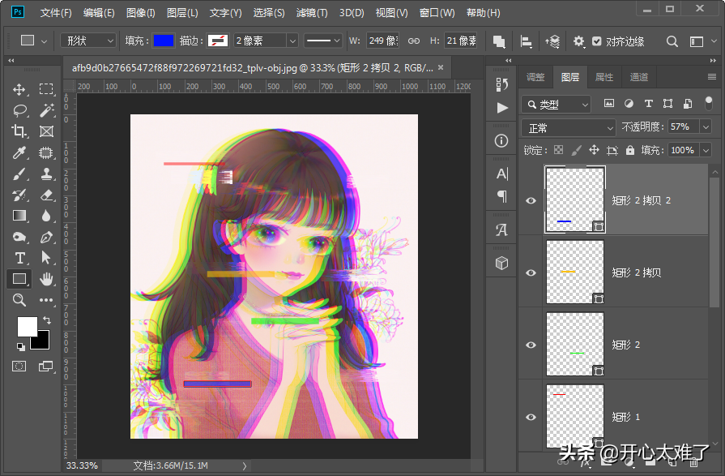The image size is (725, 476).
Task: Switch to the 通道 tab
Action: pyautogui.click(x=639, y=77)
